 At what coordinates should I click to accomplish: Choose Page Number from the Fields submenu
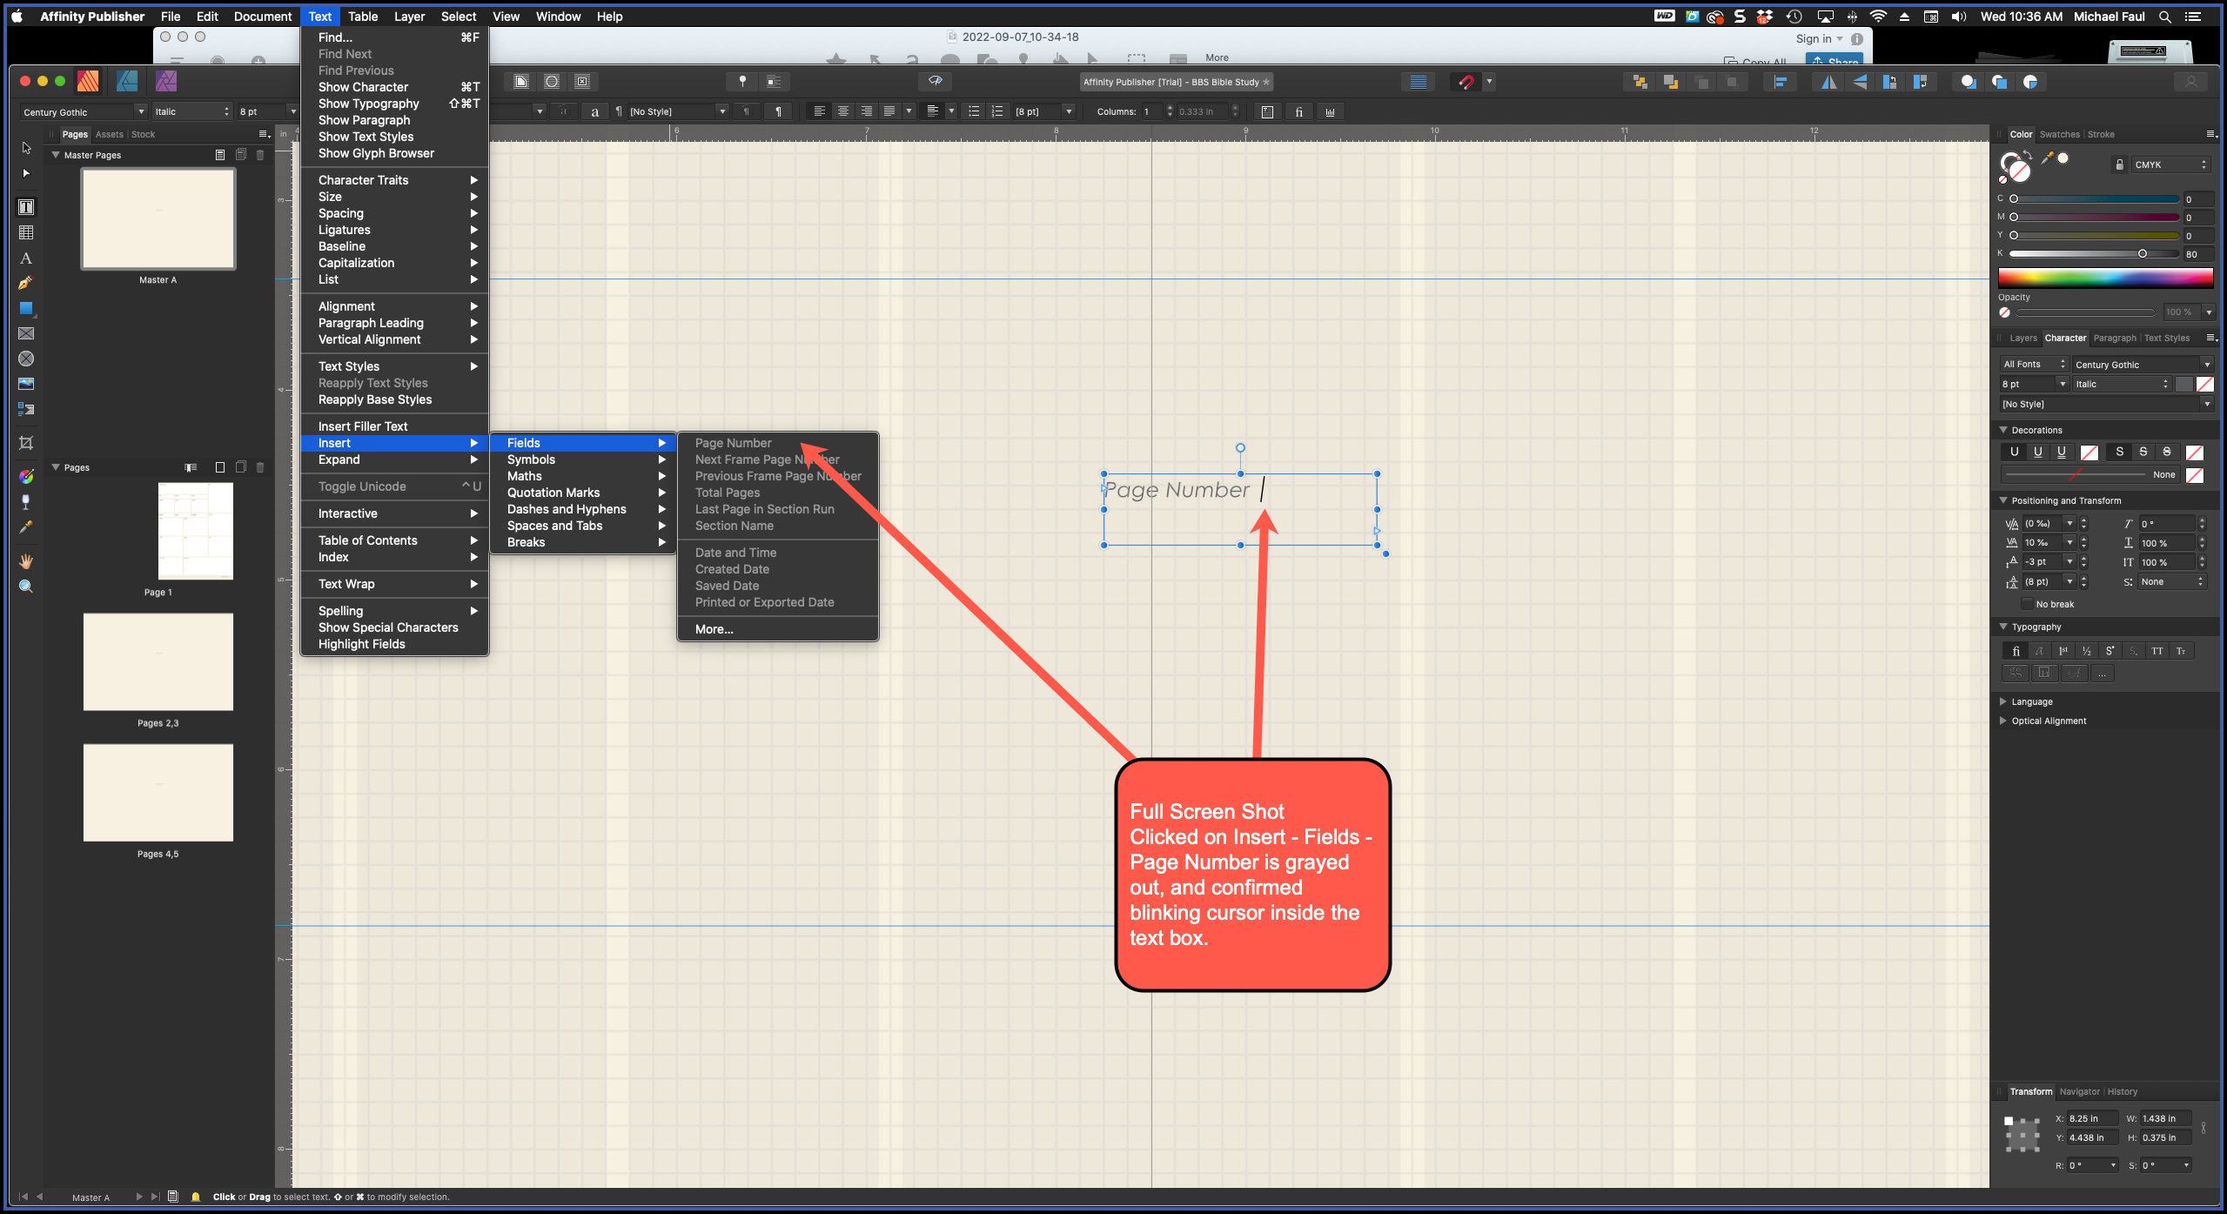[x=732, y=443]
